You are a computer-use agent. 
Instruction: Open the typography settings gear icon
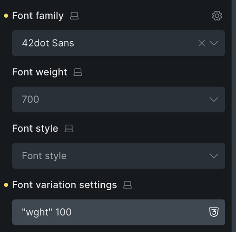tap(217, 16)
